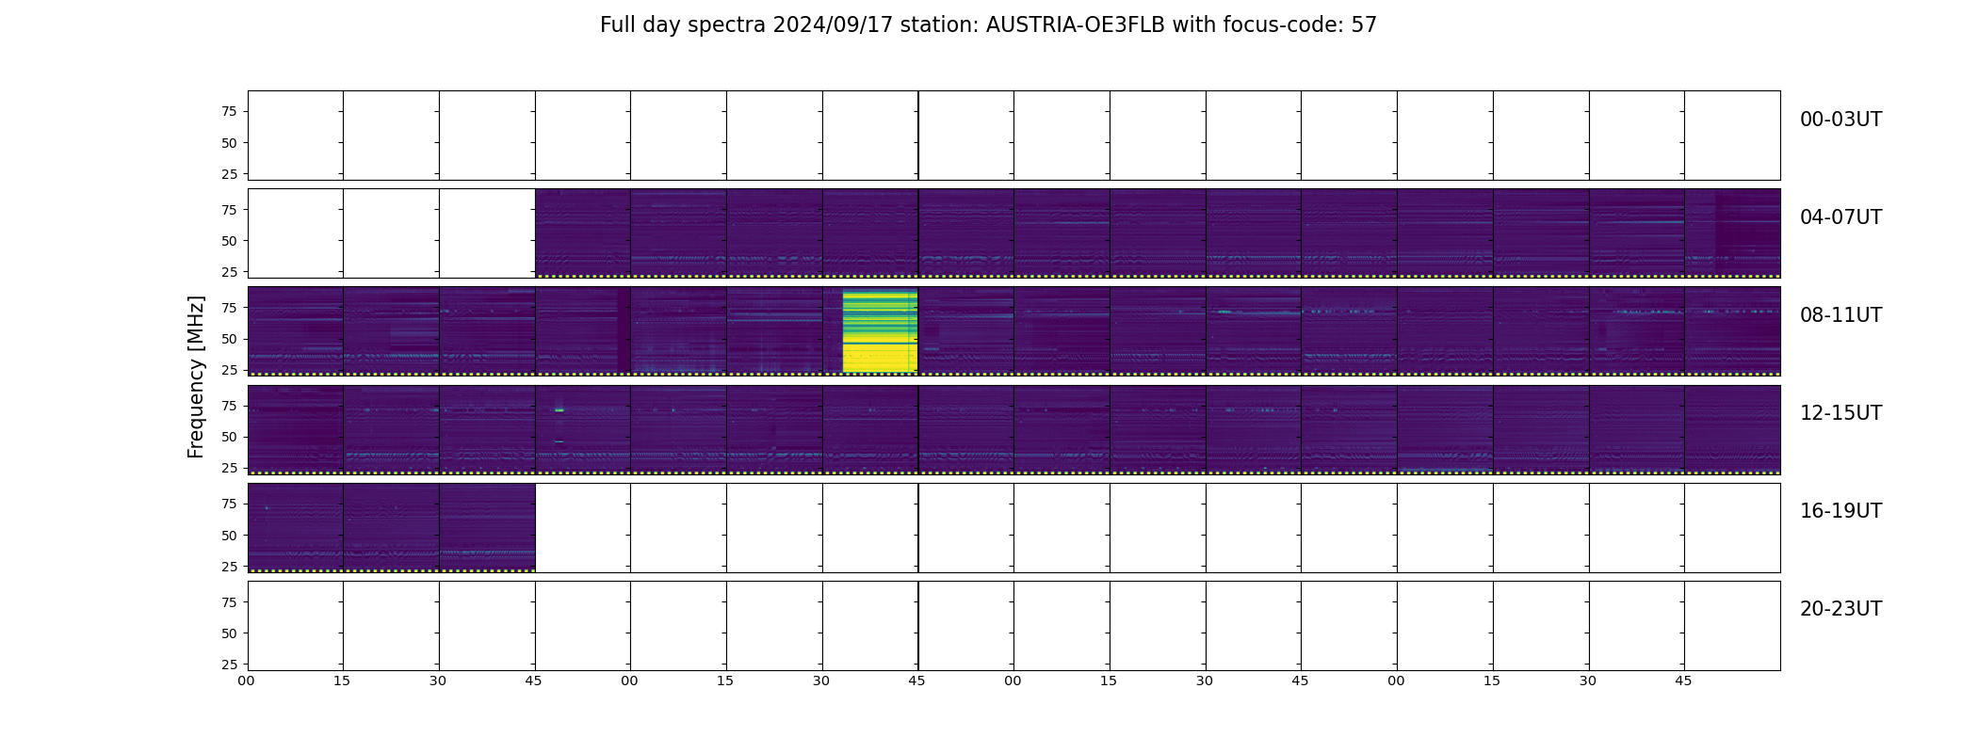This screenshot has height=753, width=1978.
Task: Click the '04-07UT' row label
Action: pos(1840,217)
